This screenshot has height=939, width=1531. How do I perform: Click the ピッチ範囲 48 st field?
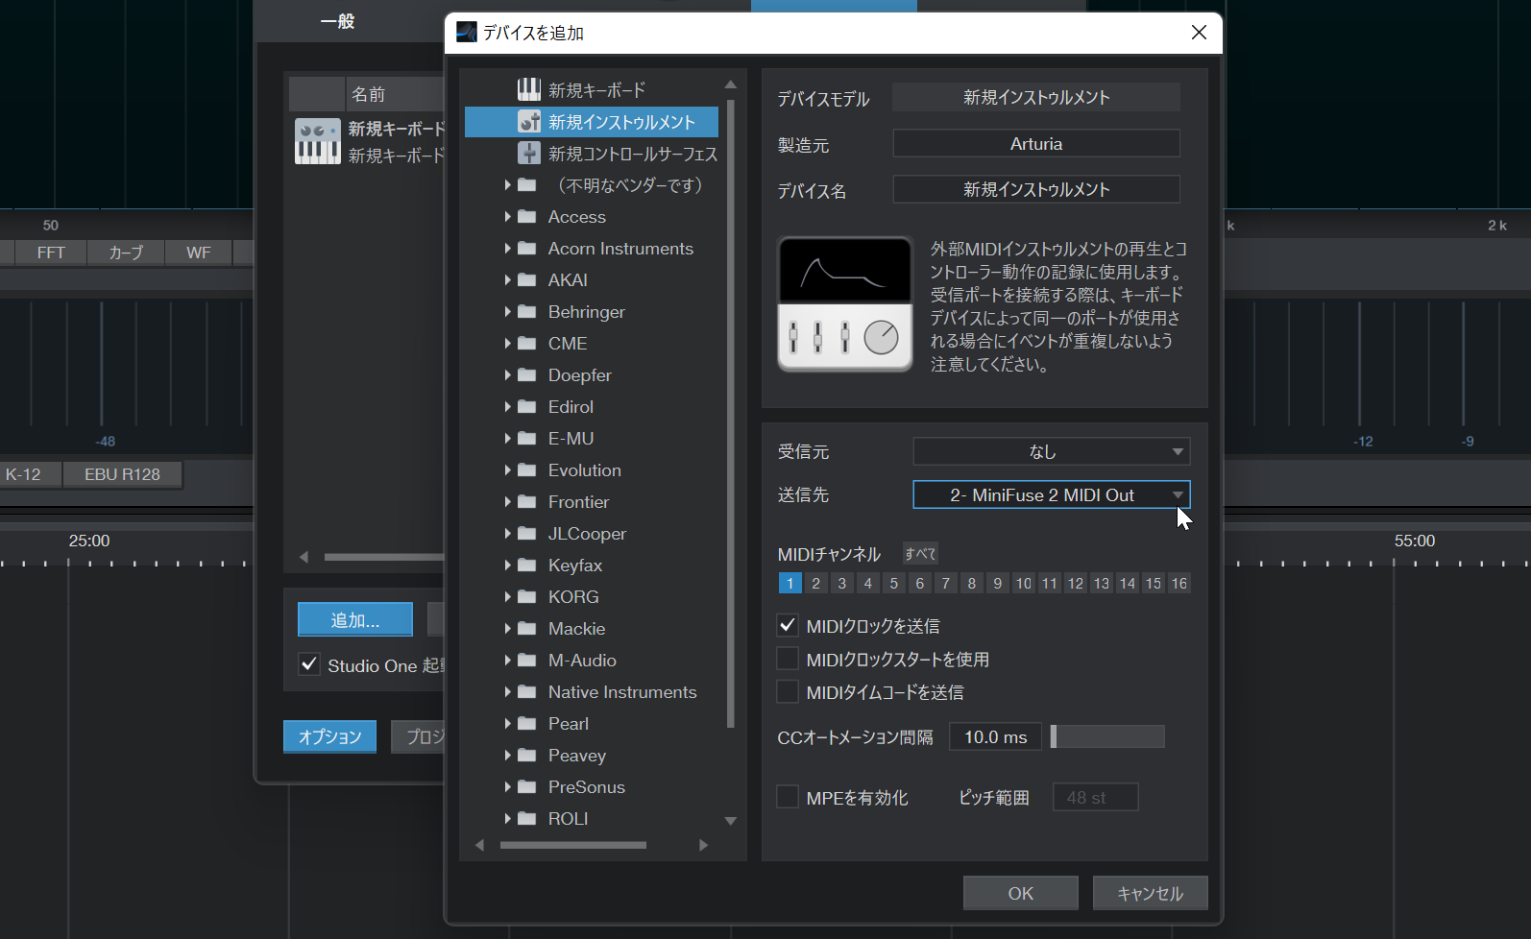point(1096,797)
